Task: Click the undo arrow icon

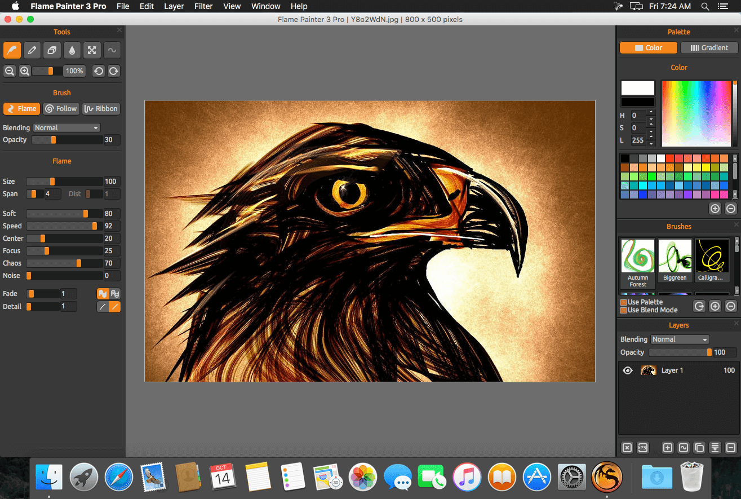Action: coord(99,71)
